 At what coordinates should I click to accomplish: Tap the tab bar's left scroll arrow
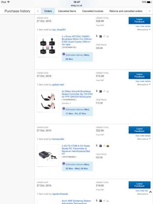(x=38, y=11)
